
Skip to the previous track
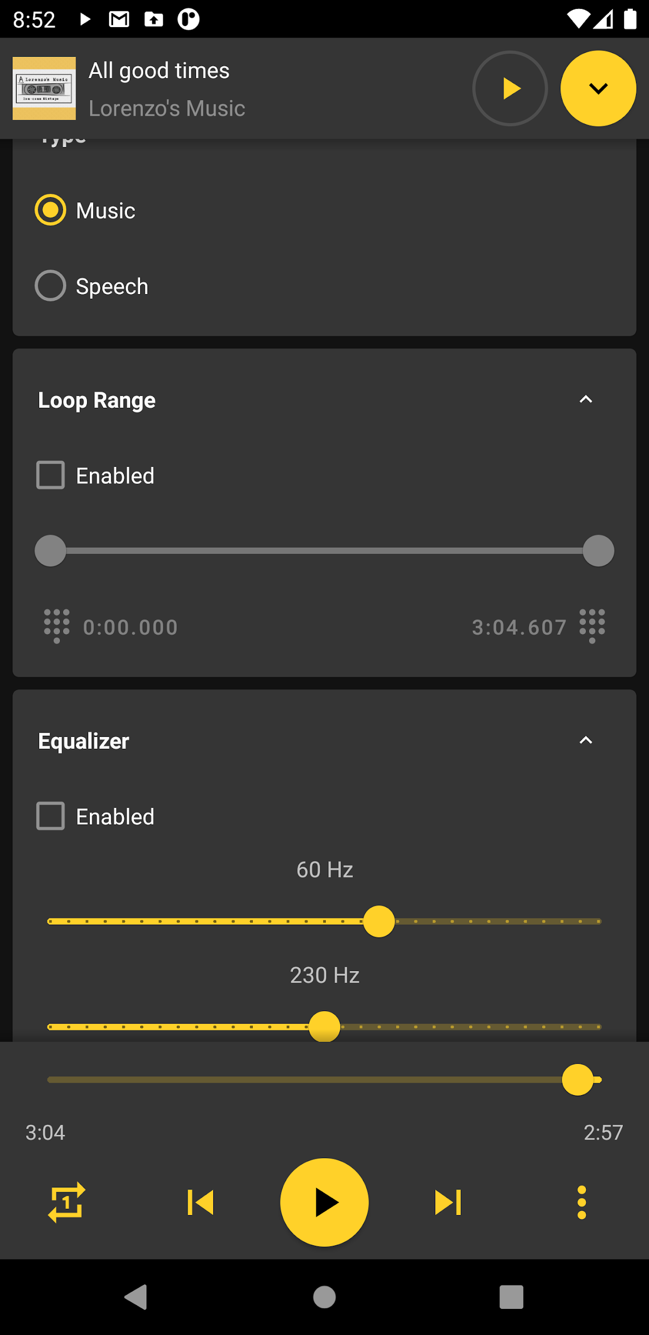tap(201, 1202)
